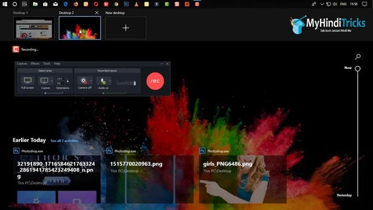Screen dimensions: 373x210
Task: Show hidden system tray icons
Action: click(x=322, y=4)
